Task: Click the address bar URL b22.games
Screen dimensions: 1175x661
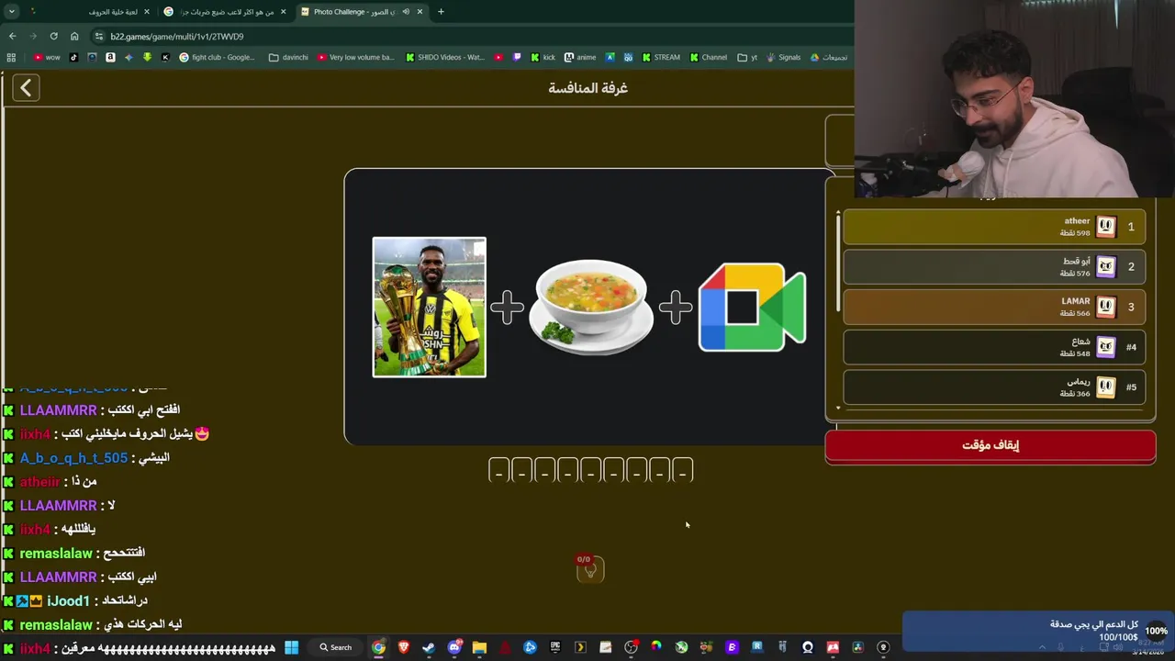Action: [176, 37]
